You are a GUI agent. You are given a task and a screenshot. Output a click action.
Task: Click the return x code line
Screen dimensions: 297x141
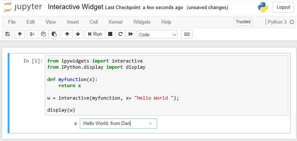tap(70, 86)
